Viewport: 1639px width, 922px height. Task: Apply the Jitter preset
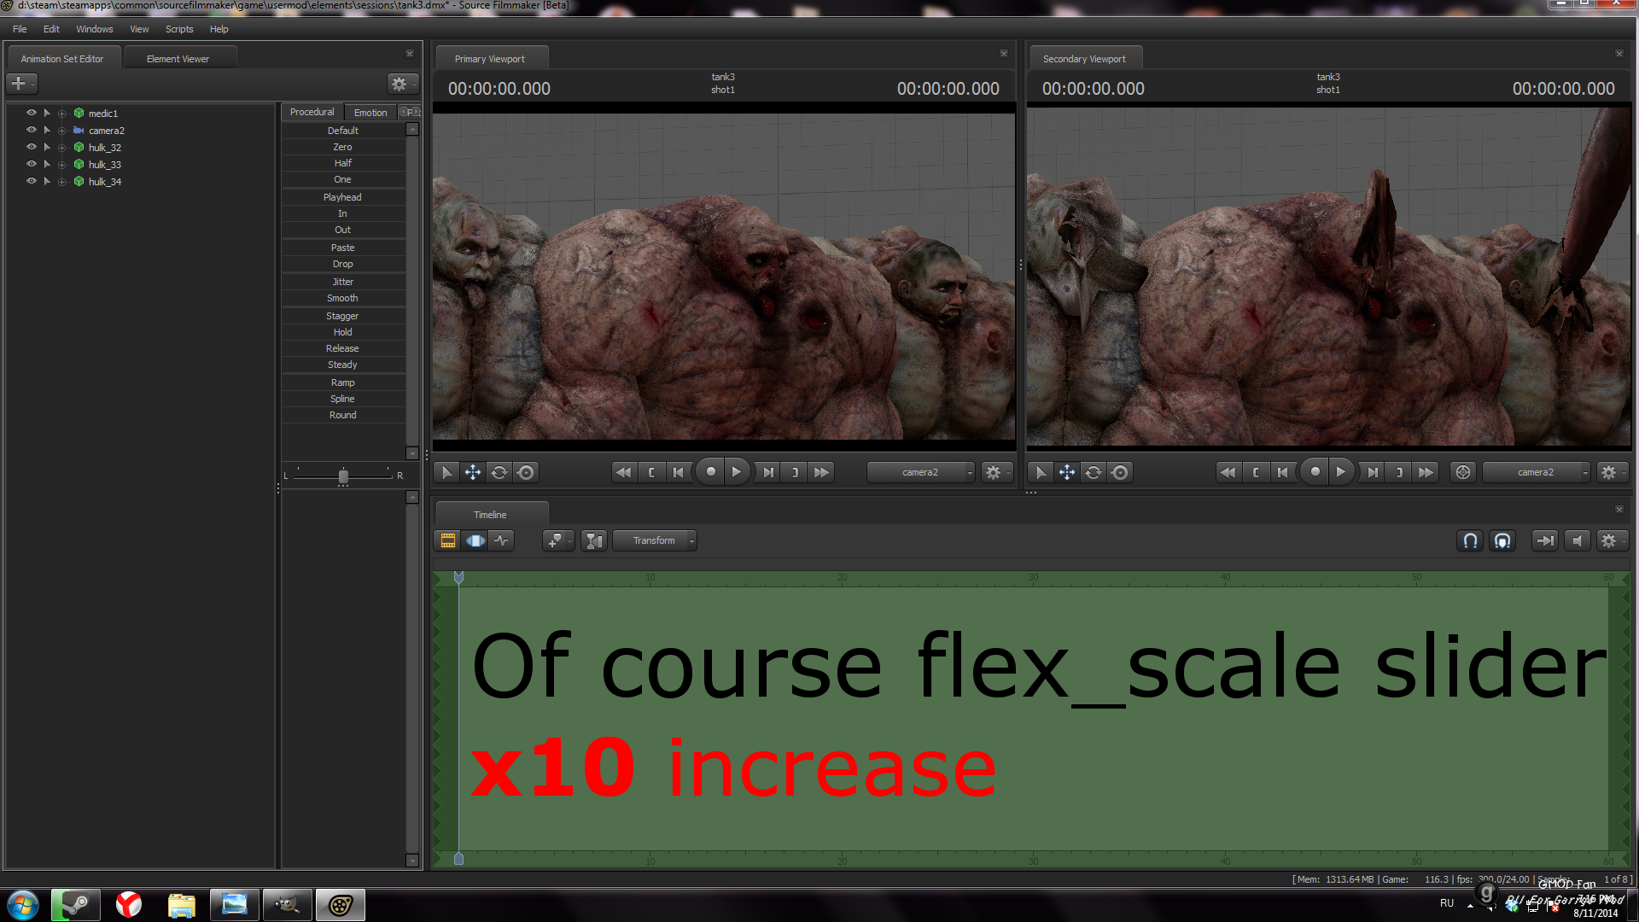point(343,282)
